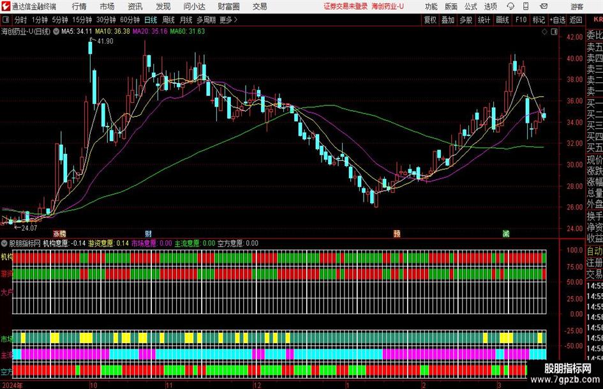Open the 财富圈 menu
The width and height of the screenshot is (603, 389).
point(229,6)
